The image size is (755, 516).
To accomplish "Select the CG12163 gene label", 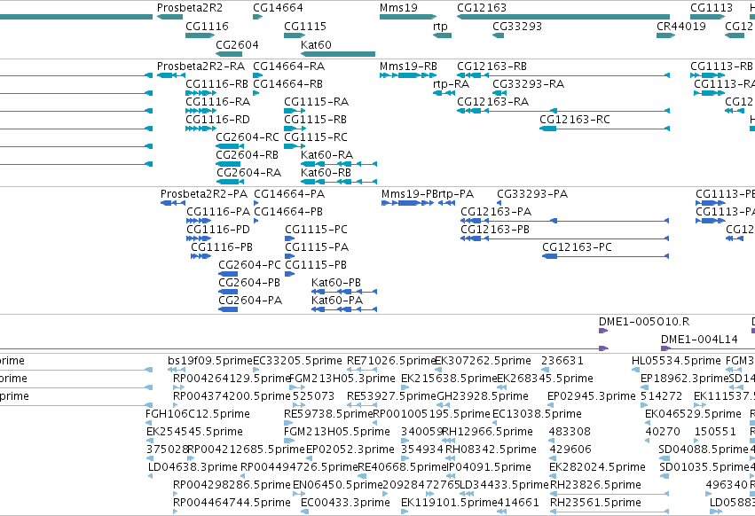I will coord(482,8).
